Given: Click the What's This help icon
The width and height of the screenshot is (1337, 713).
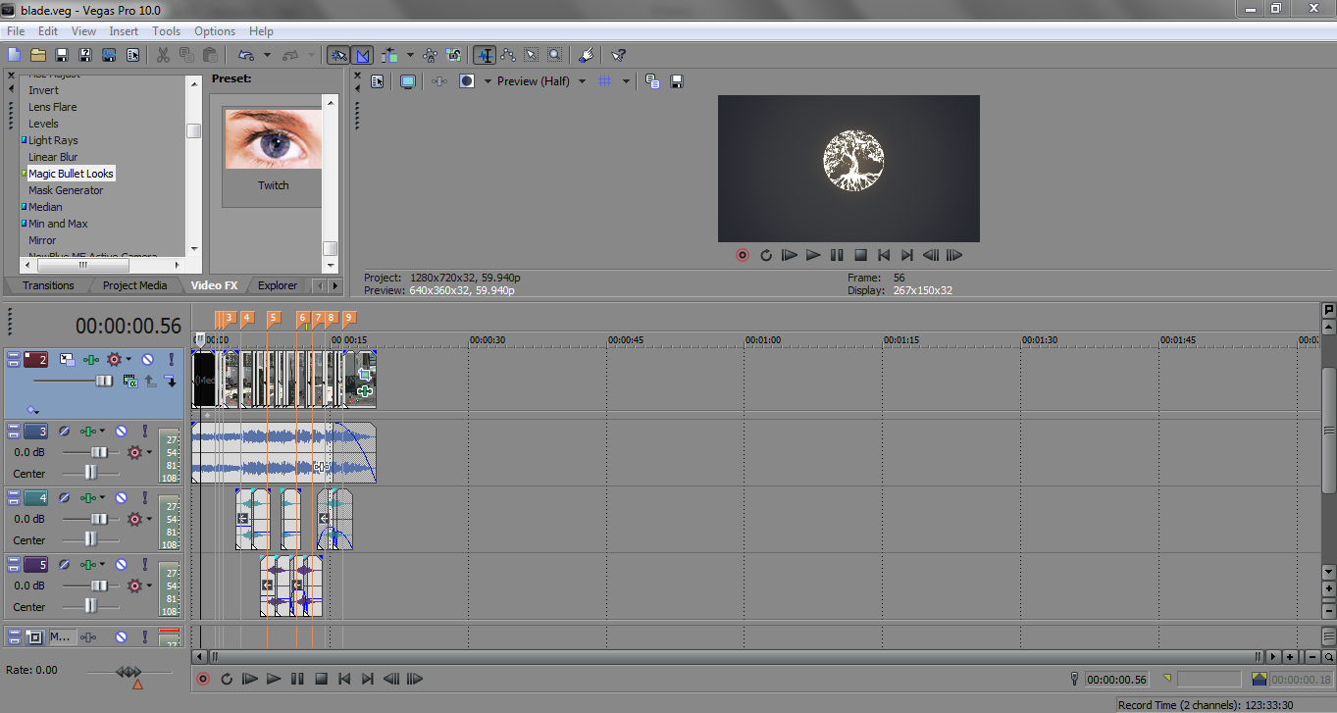Looking at the screenshot, I should click(x=618, y=55).
